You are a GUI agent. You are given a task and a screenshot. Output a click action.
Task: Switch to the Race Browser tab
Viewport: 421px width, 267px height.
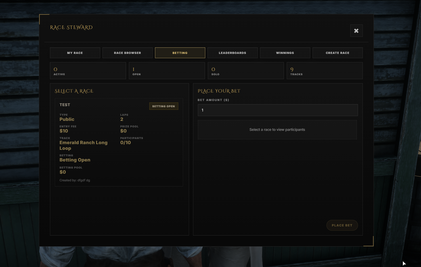coord(127,53)
